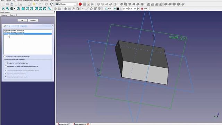Set the right view cube icon
Image resolution: width=222 pixels, height=125 pixels.
[x=32, y=9]
